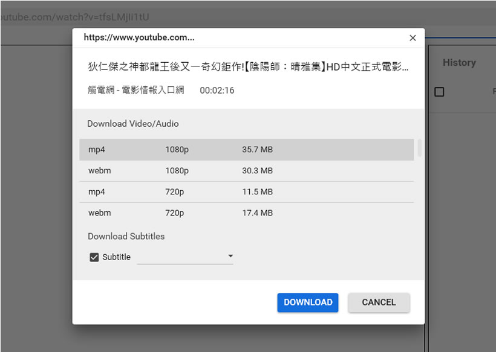This screenshot has height=352, width=496.
Task: Click the video duration 00:02:16
Action: tap(217, 91)
